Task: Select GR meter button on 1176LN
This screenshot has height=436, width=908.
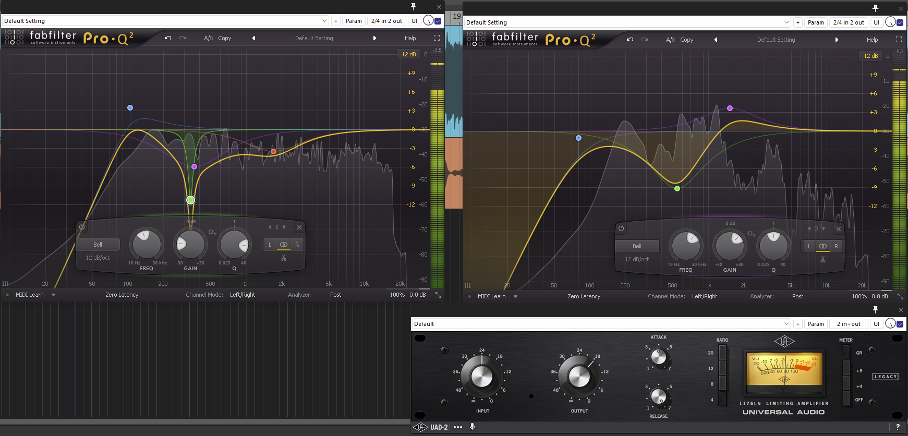Action: pos(846,353)
